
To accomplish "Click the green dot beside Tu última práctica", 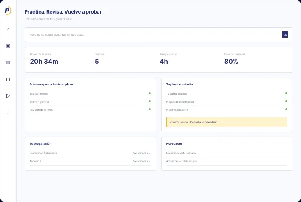I will point(286,93).
